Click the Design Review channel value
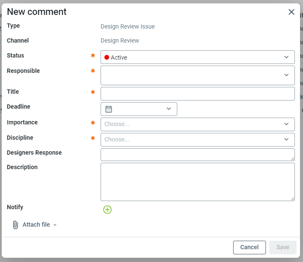The image size is (303, 262). pyautogui.click(x=120, y=41)
